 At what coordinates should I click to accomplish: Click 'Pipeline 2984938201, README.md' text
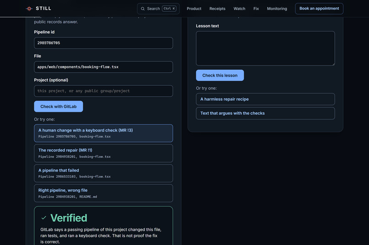pos(68,197)
